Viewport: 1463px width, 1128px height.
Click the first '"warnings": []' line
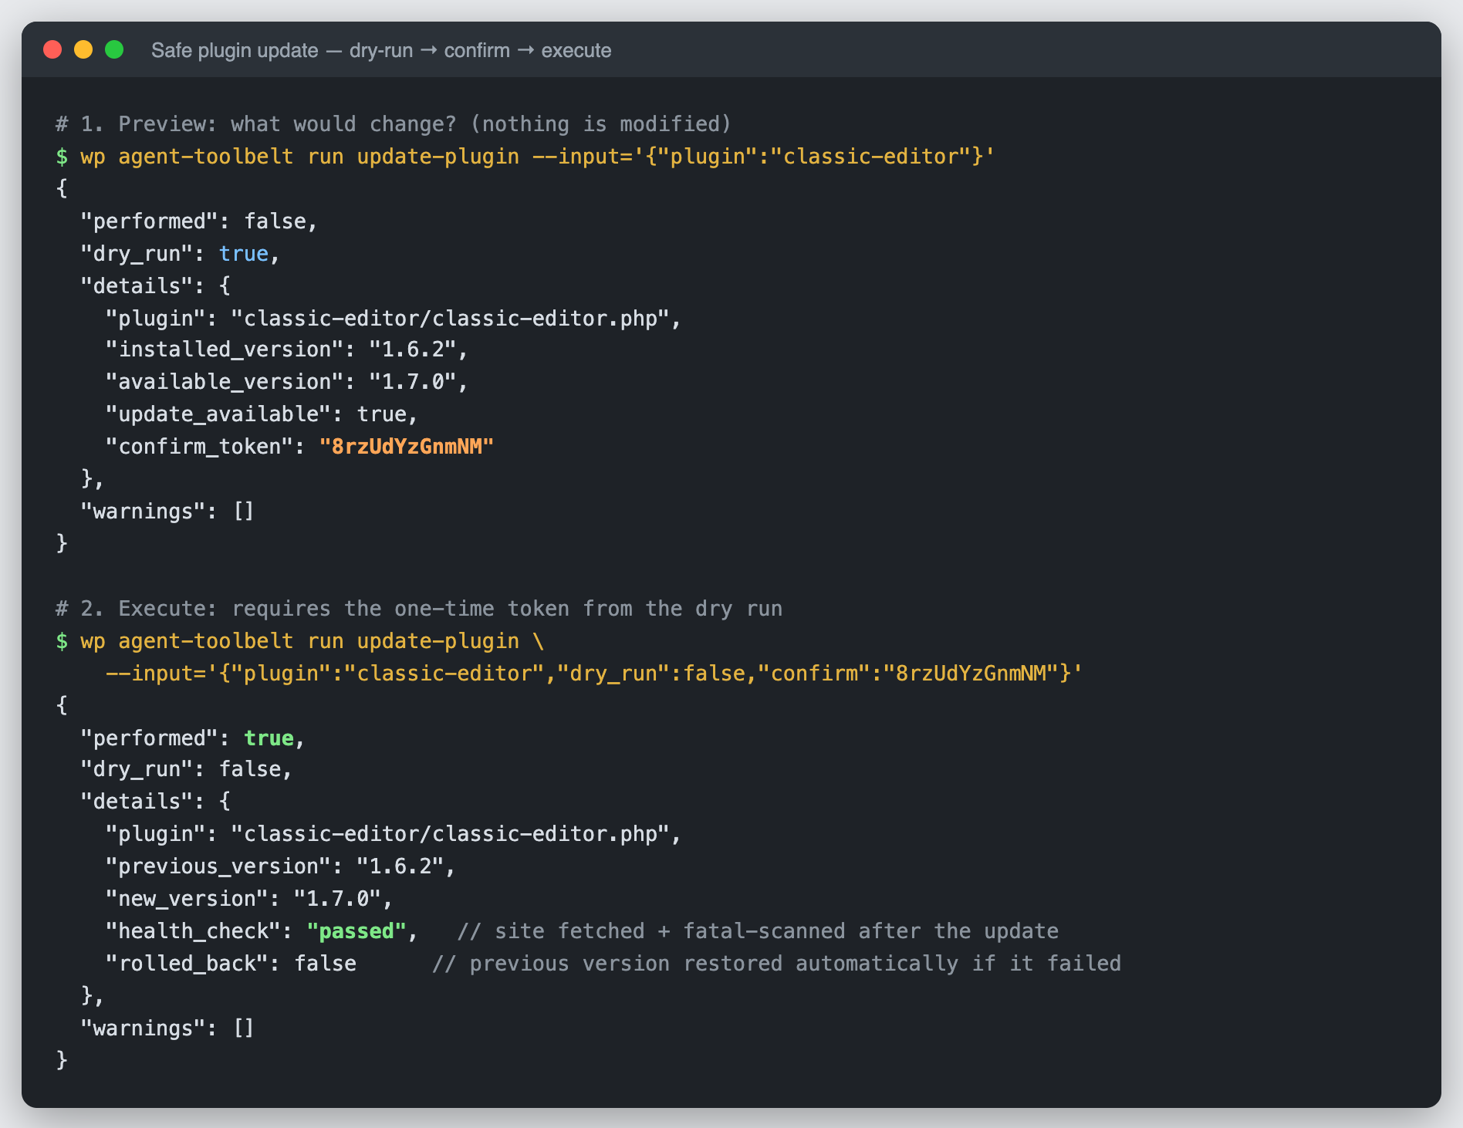(x=167, y=512)
